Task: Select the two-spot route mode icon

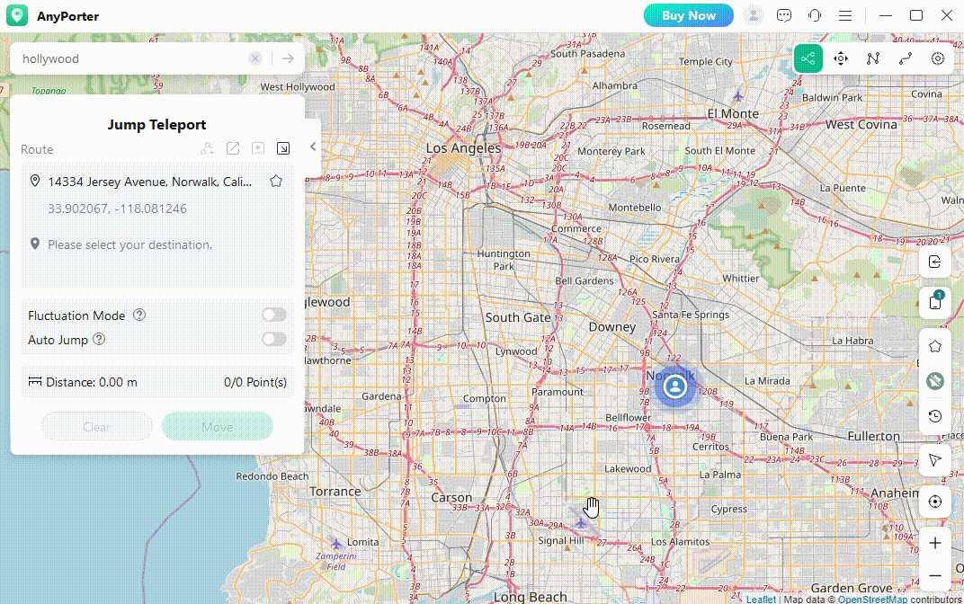Action: coord(906,58)
